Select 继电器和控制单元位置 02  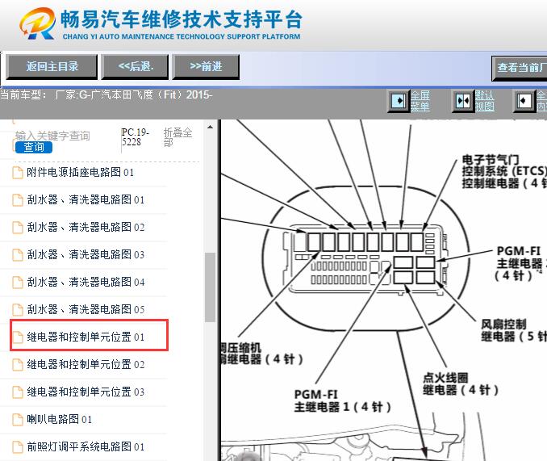point(86,364)
